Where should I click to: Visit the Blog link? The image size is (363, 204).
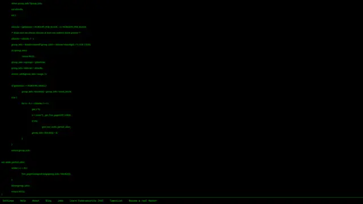(48, 201)
